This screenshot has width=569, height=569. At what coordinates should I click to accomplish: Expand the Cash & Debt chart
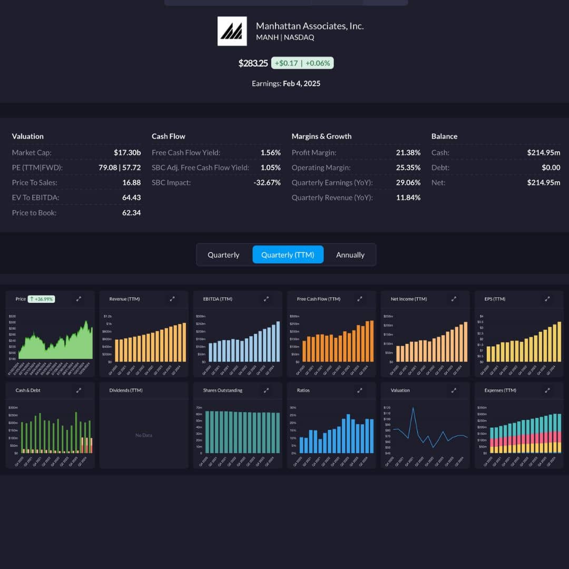79,390
